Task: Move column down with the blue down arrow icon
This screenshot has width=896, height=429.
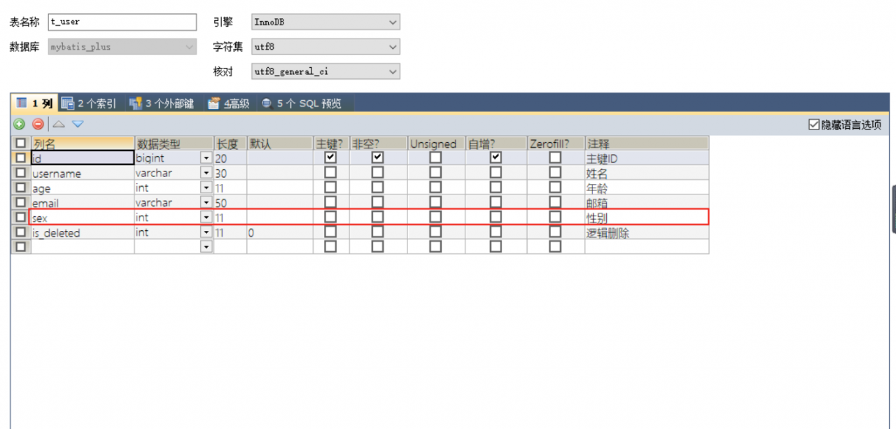Action: click(78, 125)
